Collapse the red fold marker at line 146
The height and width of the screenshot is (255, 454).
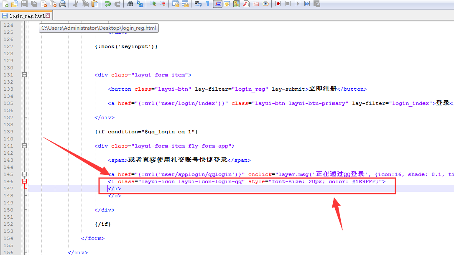24,181
